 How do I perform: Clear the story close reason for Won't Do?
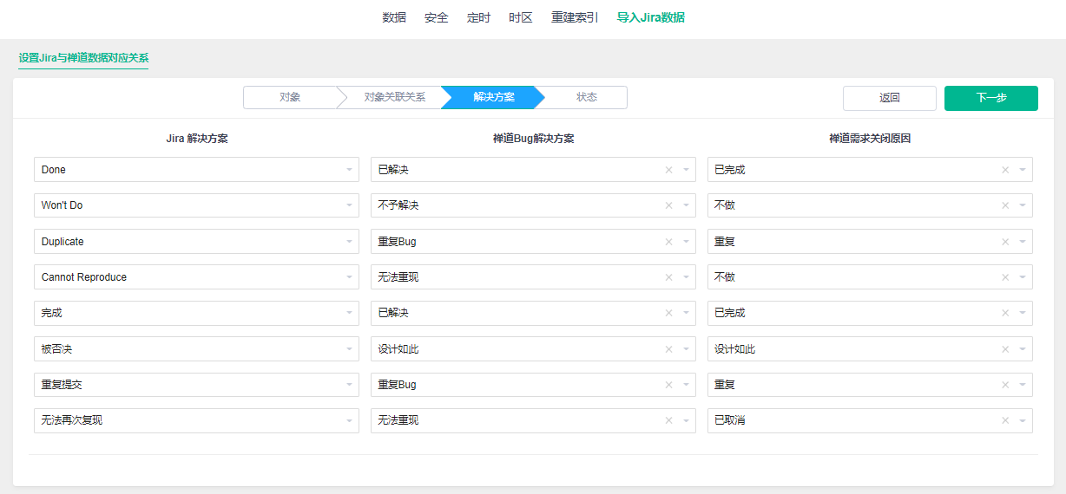(1005, 205)
